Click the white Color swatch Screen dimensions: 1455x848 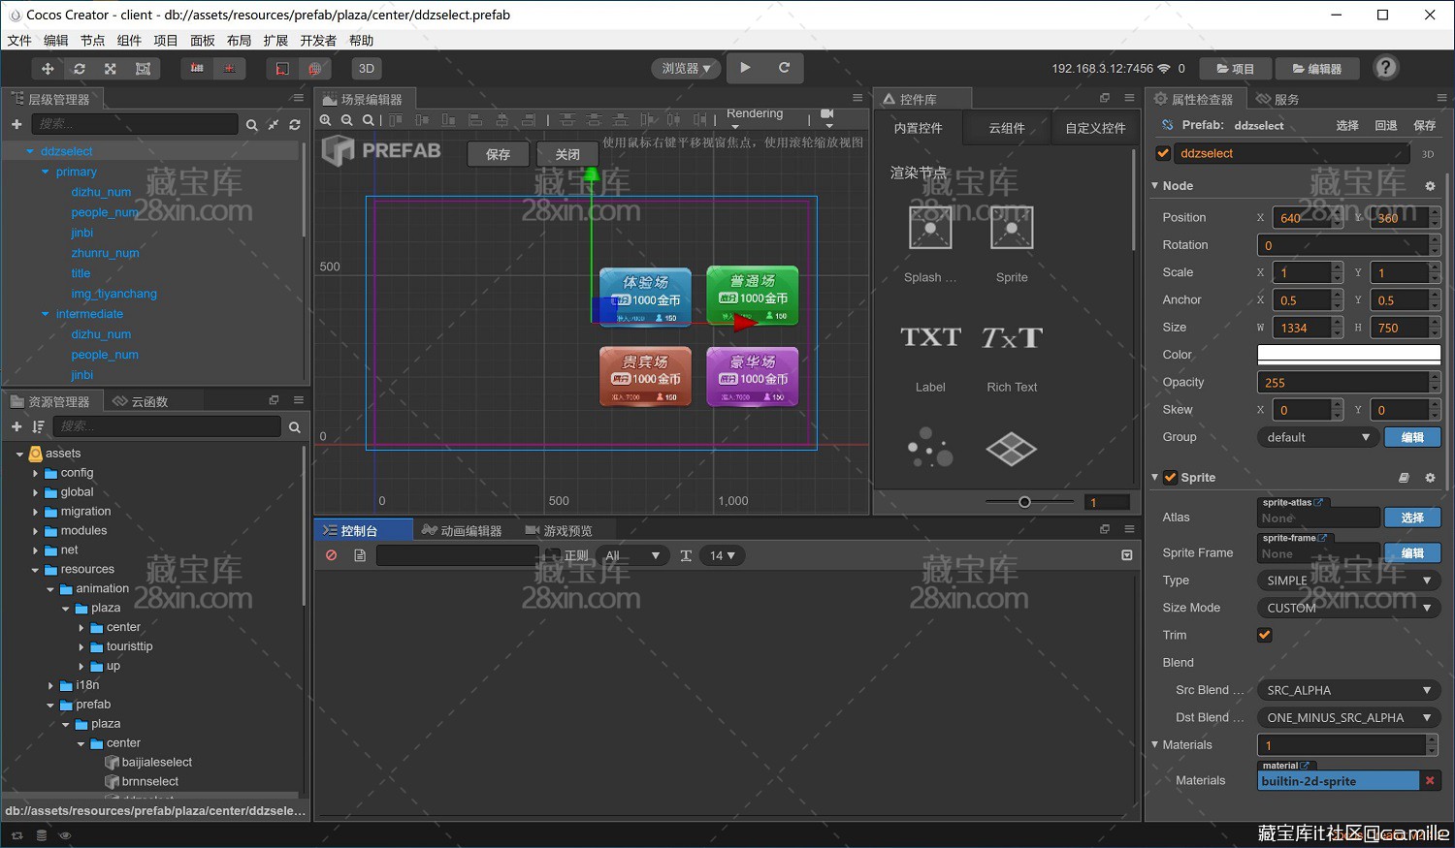click(x=1348, y=355)
